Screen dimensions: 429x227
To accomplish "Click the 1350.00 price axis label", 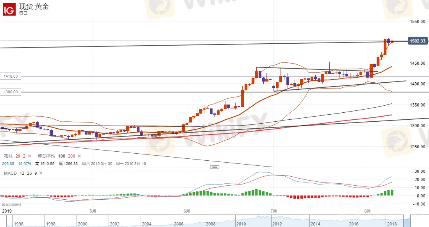I will coord(418,105).
